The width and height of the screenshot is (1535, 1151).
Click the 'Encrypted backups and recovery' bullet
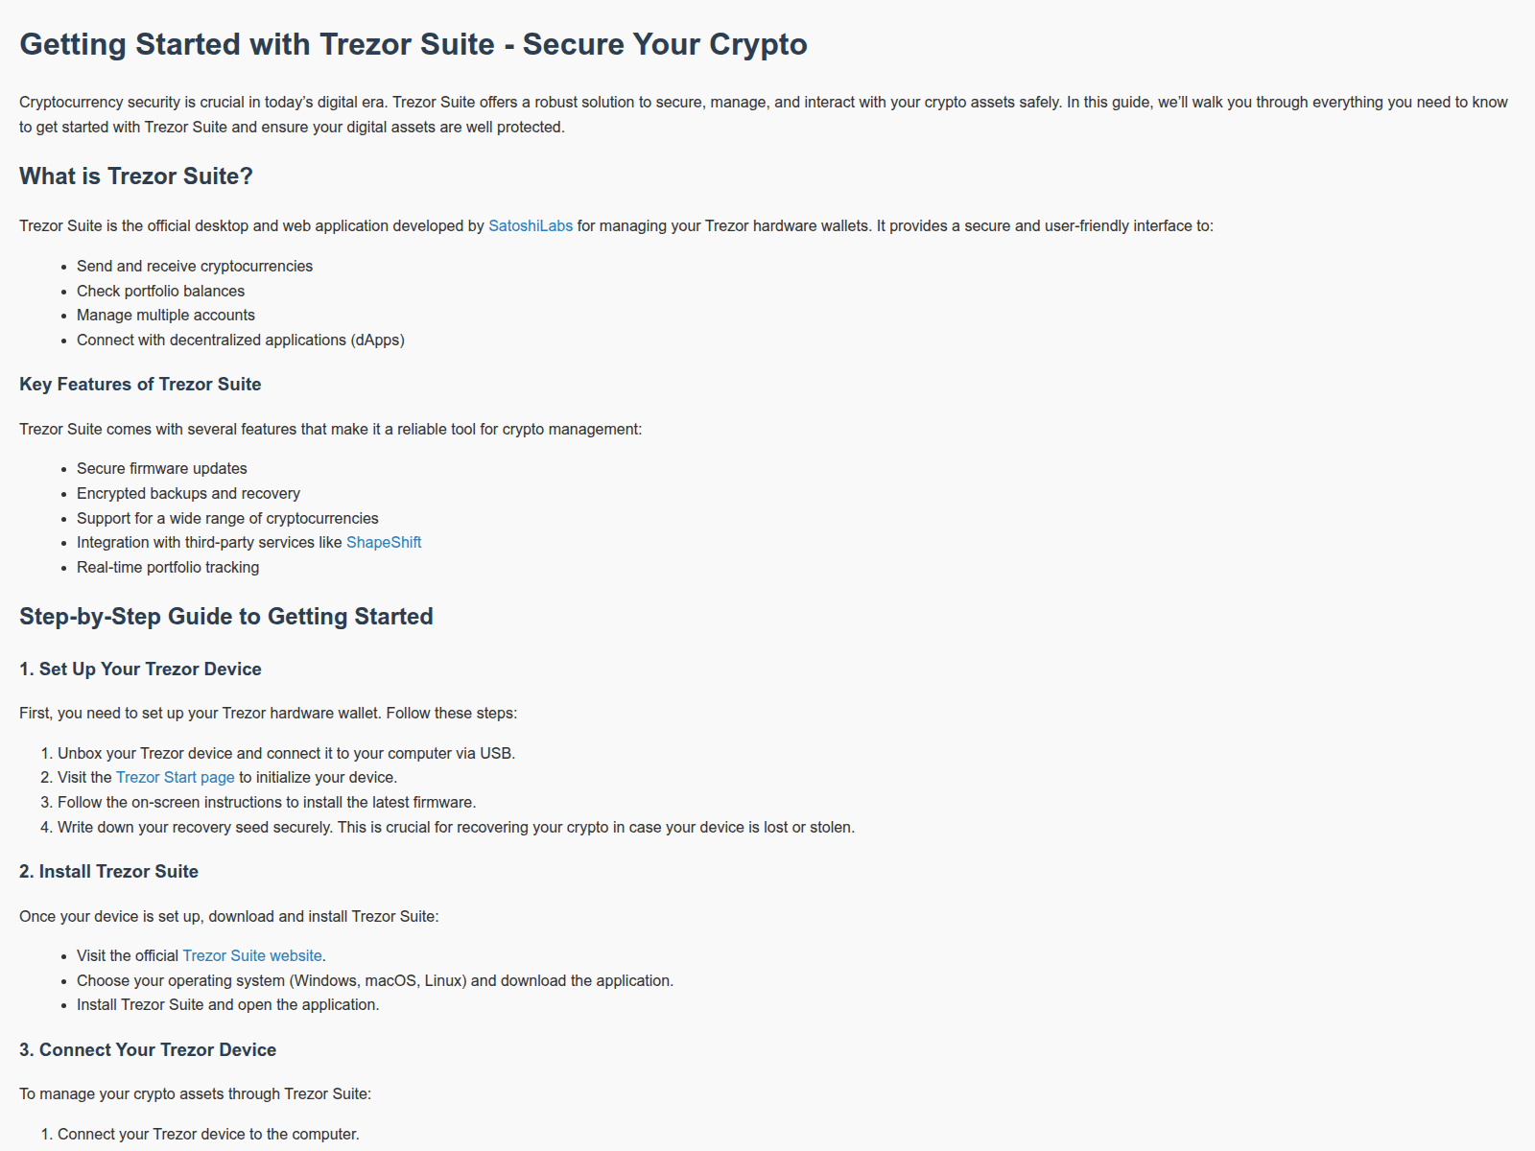click(188, 494)
